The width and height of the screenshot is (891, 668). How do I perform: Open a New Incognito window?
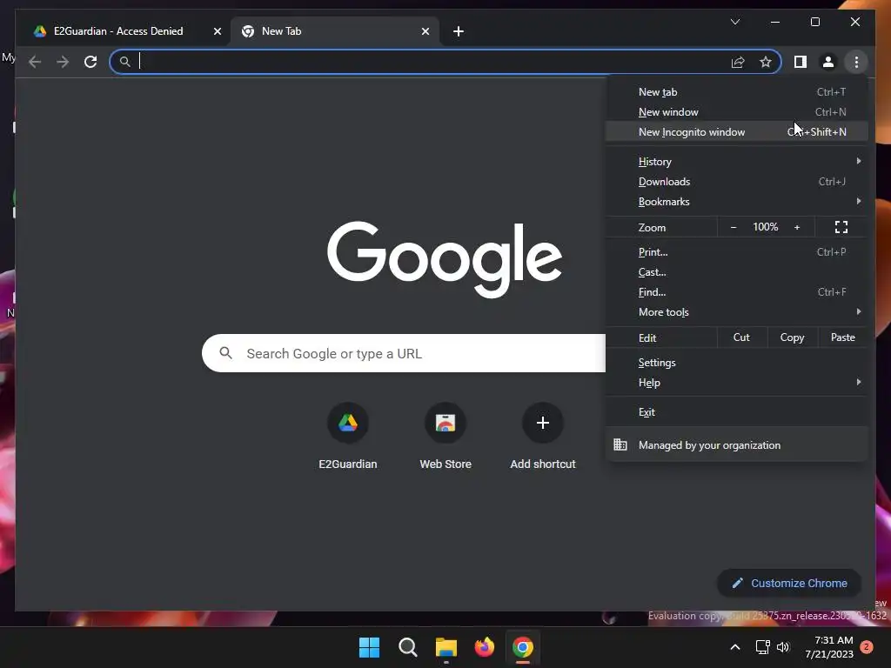tap(736, 132)
